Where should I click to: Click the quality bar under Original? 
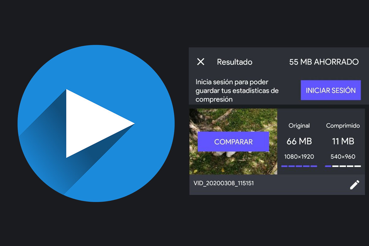tap(299, 166)
